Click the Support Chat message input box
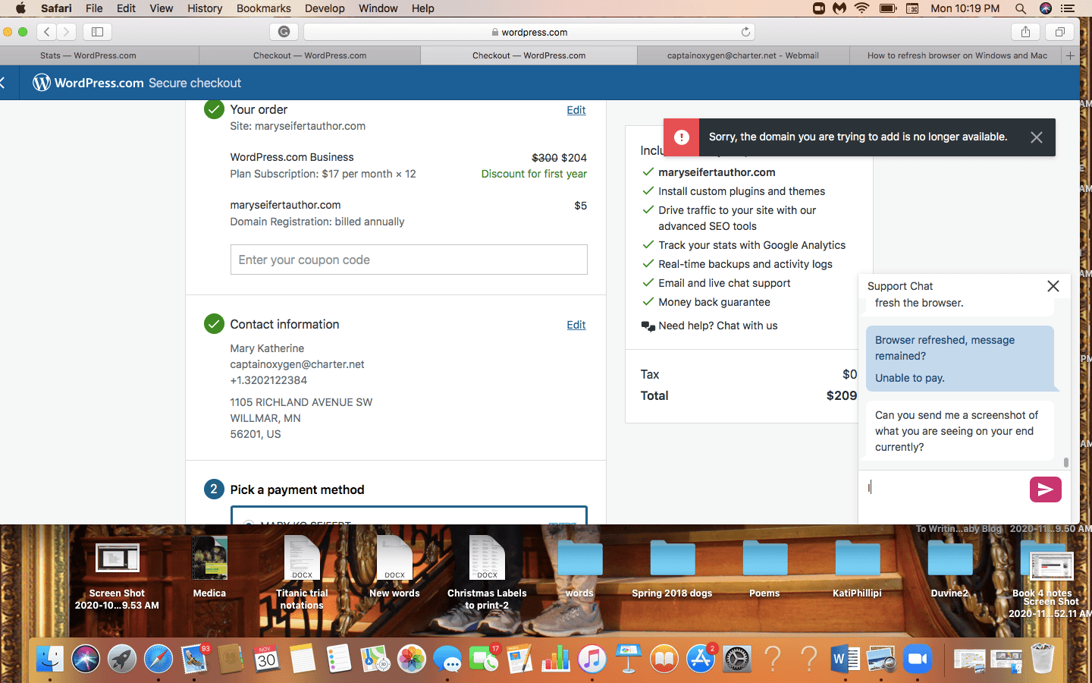This screenshot has height=683, width=1092. [943, 489]
